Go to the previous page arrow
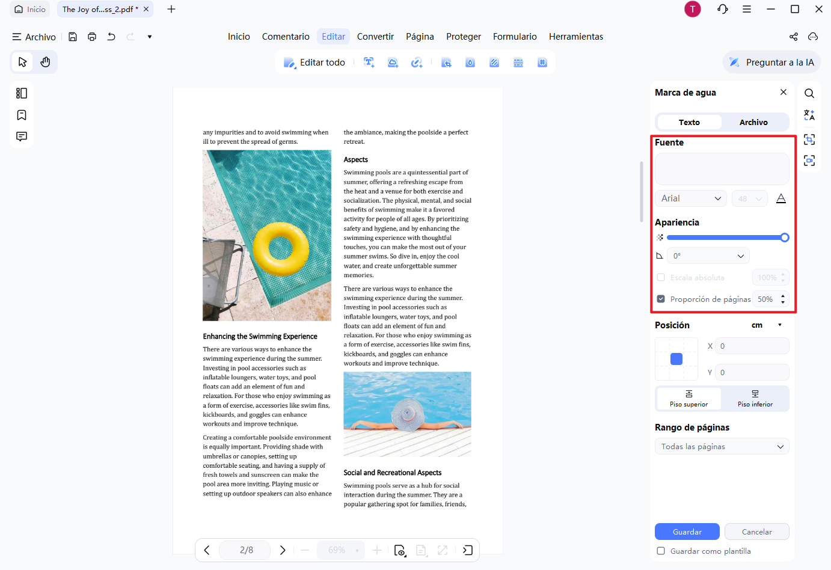Viewport: 831px width, 570px height. pyautogui.click(x=207, y=550)
